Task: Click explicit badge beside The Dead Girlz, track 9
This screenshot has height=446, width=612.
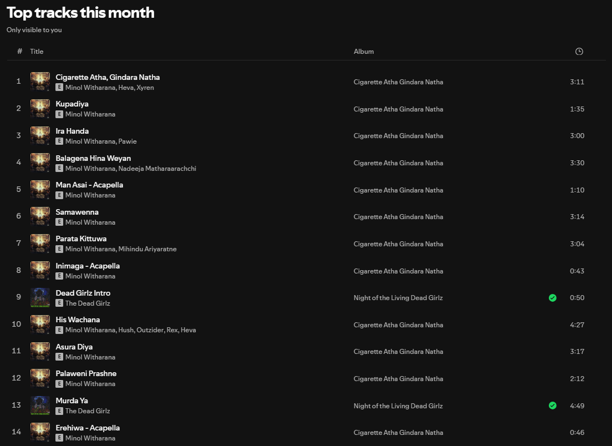Action: pyautogui.click(x=59, y=303)
